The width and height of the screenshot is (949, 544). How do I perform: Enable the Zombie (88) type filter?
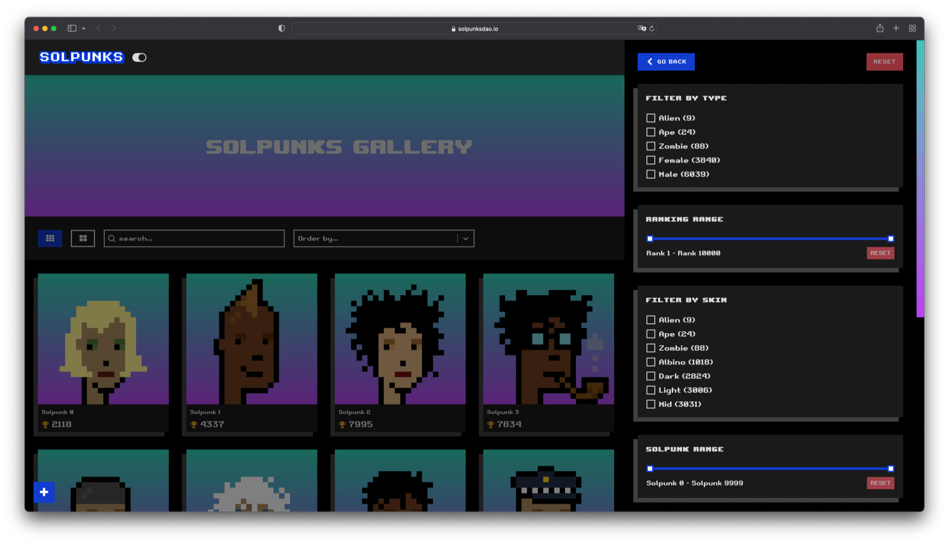pyautogui.click(x=650, y=146)
